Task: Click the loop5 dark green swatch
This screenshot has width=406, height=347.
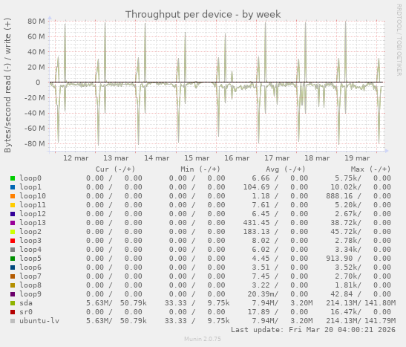Action: (x=13, y=259)
